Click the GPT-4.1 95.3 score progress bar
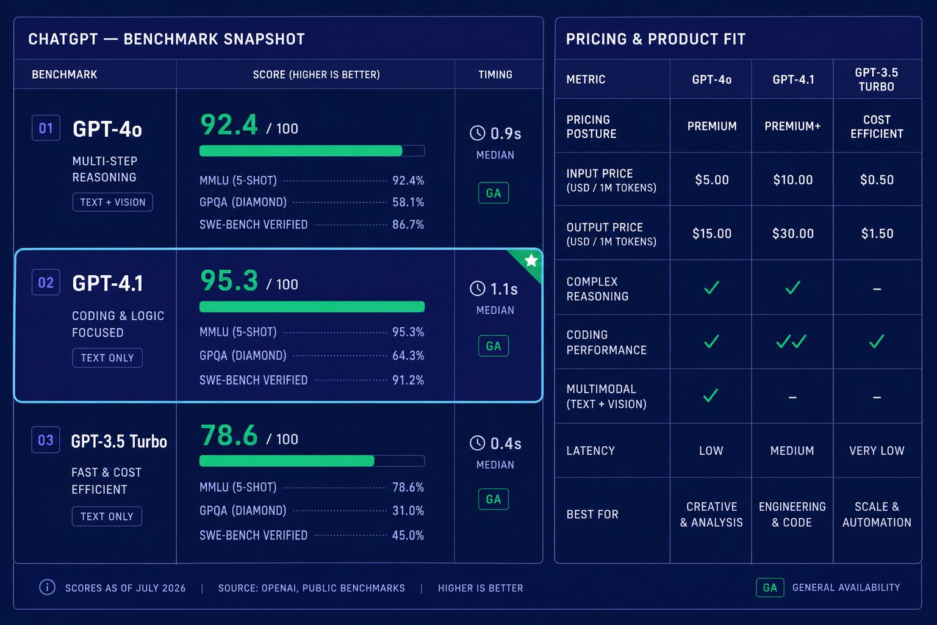This screenshot has width=937, height=625. point(312,306)
